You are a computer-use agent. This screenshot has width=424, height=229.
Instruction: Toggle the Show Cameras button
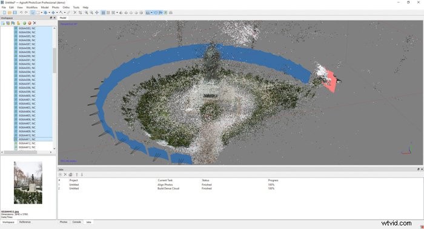click(x=148, y=13)
